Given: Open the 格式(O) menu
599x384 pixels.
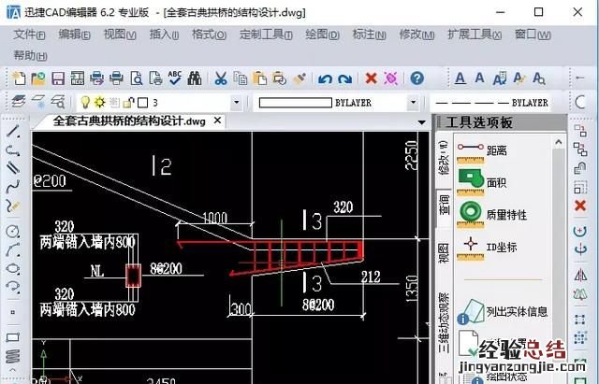Looking at the screenshot, I should (x=209, y=35).
